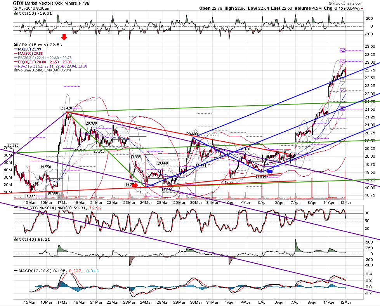Click the R1 pivot marker
380x306 pixels.
point(343,61)
